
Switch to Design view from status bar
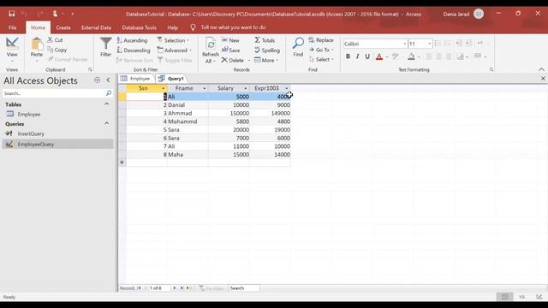[x=539, y=297]
